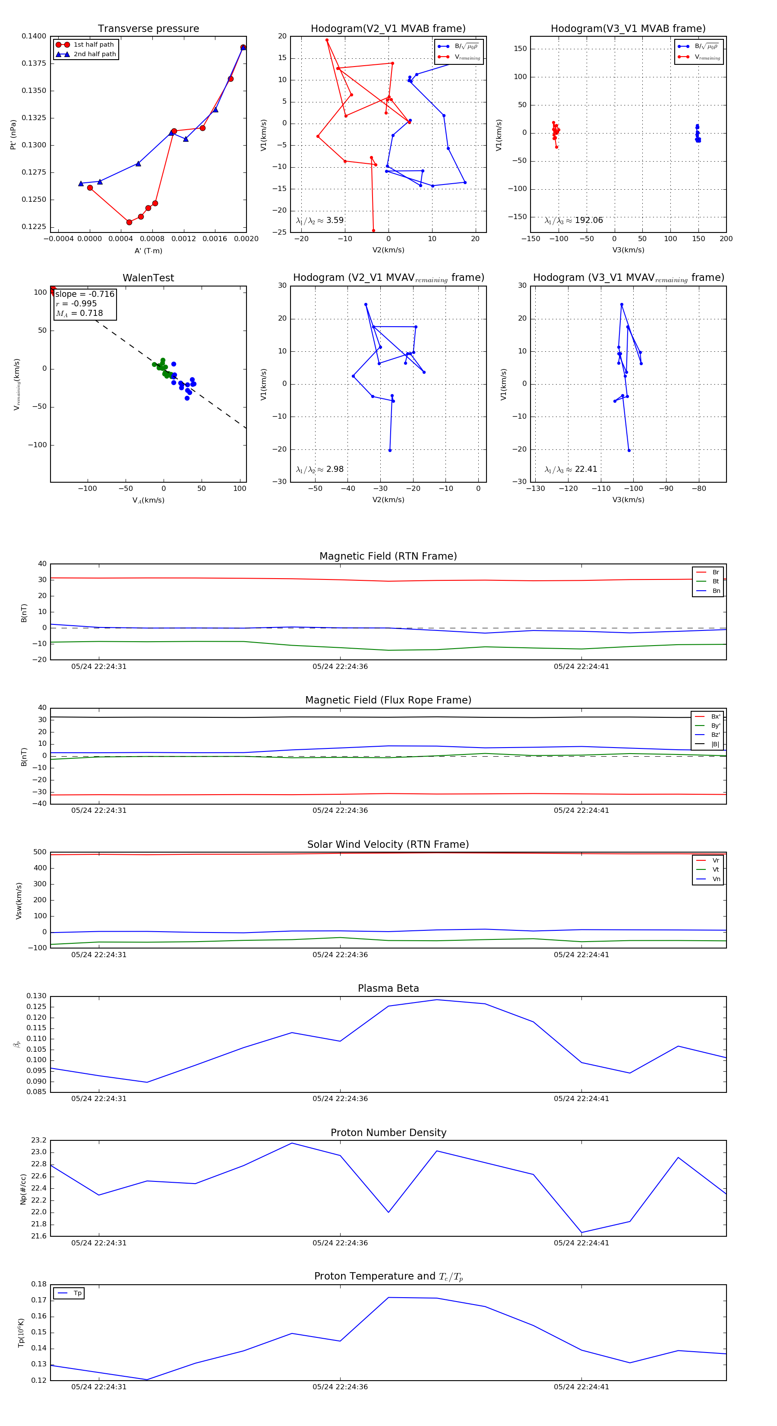777x1426 pixels.
Task: Click the blue B cluster in V3_V1 MVAB hodogram
Action: tap(698, 134)
